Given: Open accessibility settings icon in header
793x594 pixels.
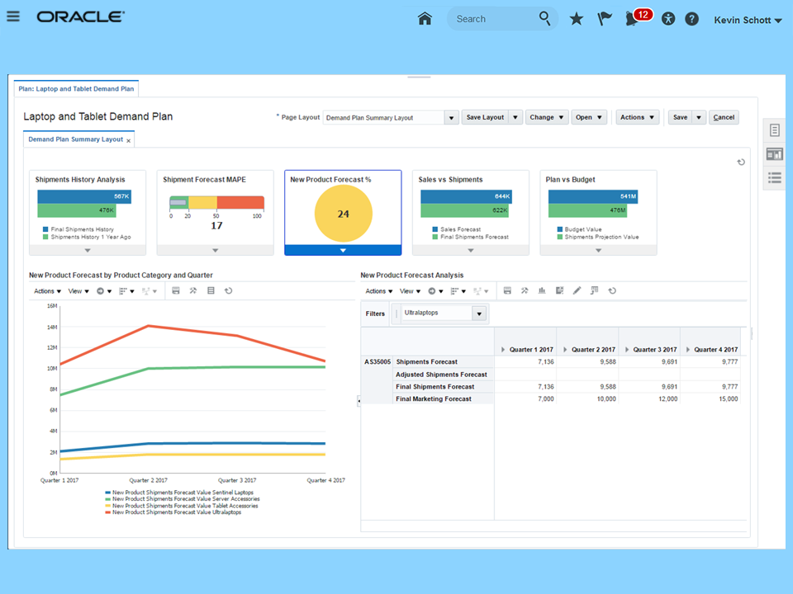Looking at the screenshot, I should pos(668,19).
